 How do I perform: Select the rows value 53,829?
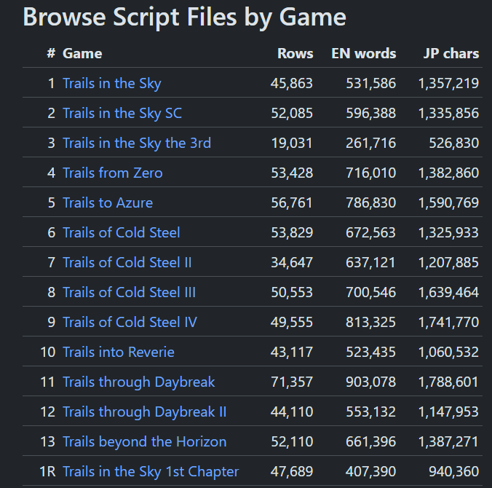[292, 232]
